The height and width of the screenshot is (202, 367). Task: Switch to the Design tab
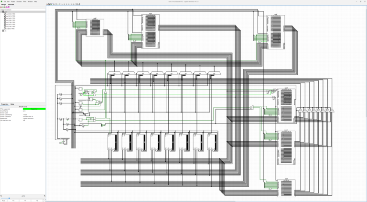pos(3,4)
